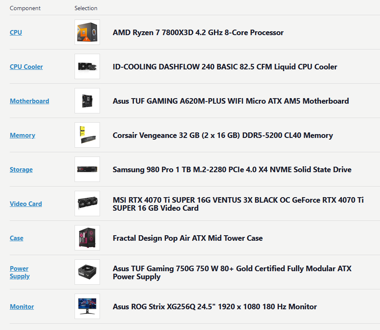
Task: Click the MSI RTX 4070 Ti thumbnail
Action: coord(87,203)
